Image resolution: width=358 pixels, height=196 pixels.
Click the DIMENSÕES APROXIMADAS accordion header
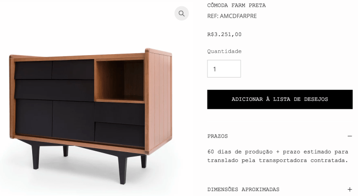coord(280,189)
